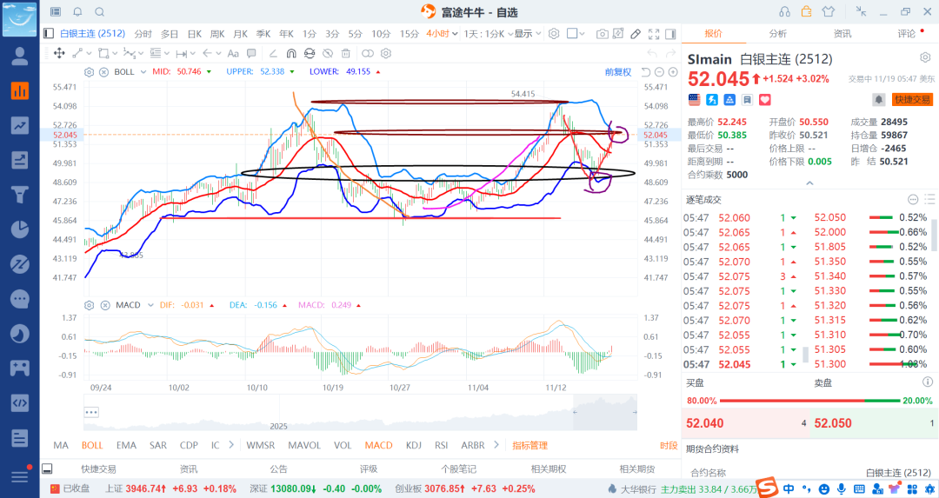Open the 相关期权 bottom tab

coord(549,469)
